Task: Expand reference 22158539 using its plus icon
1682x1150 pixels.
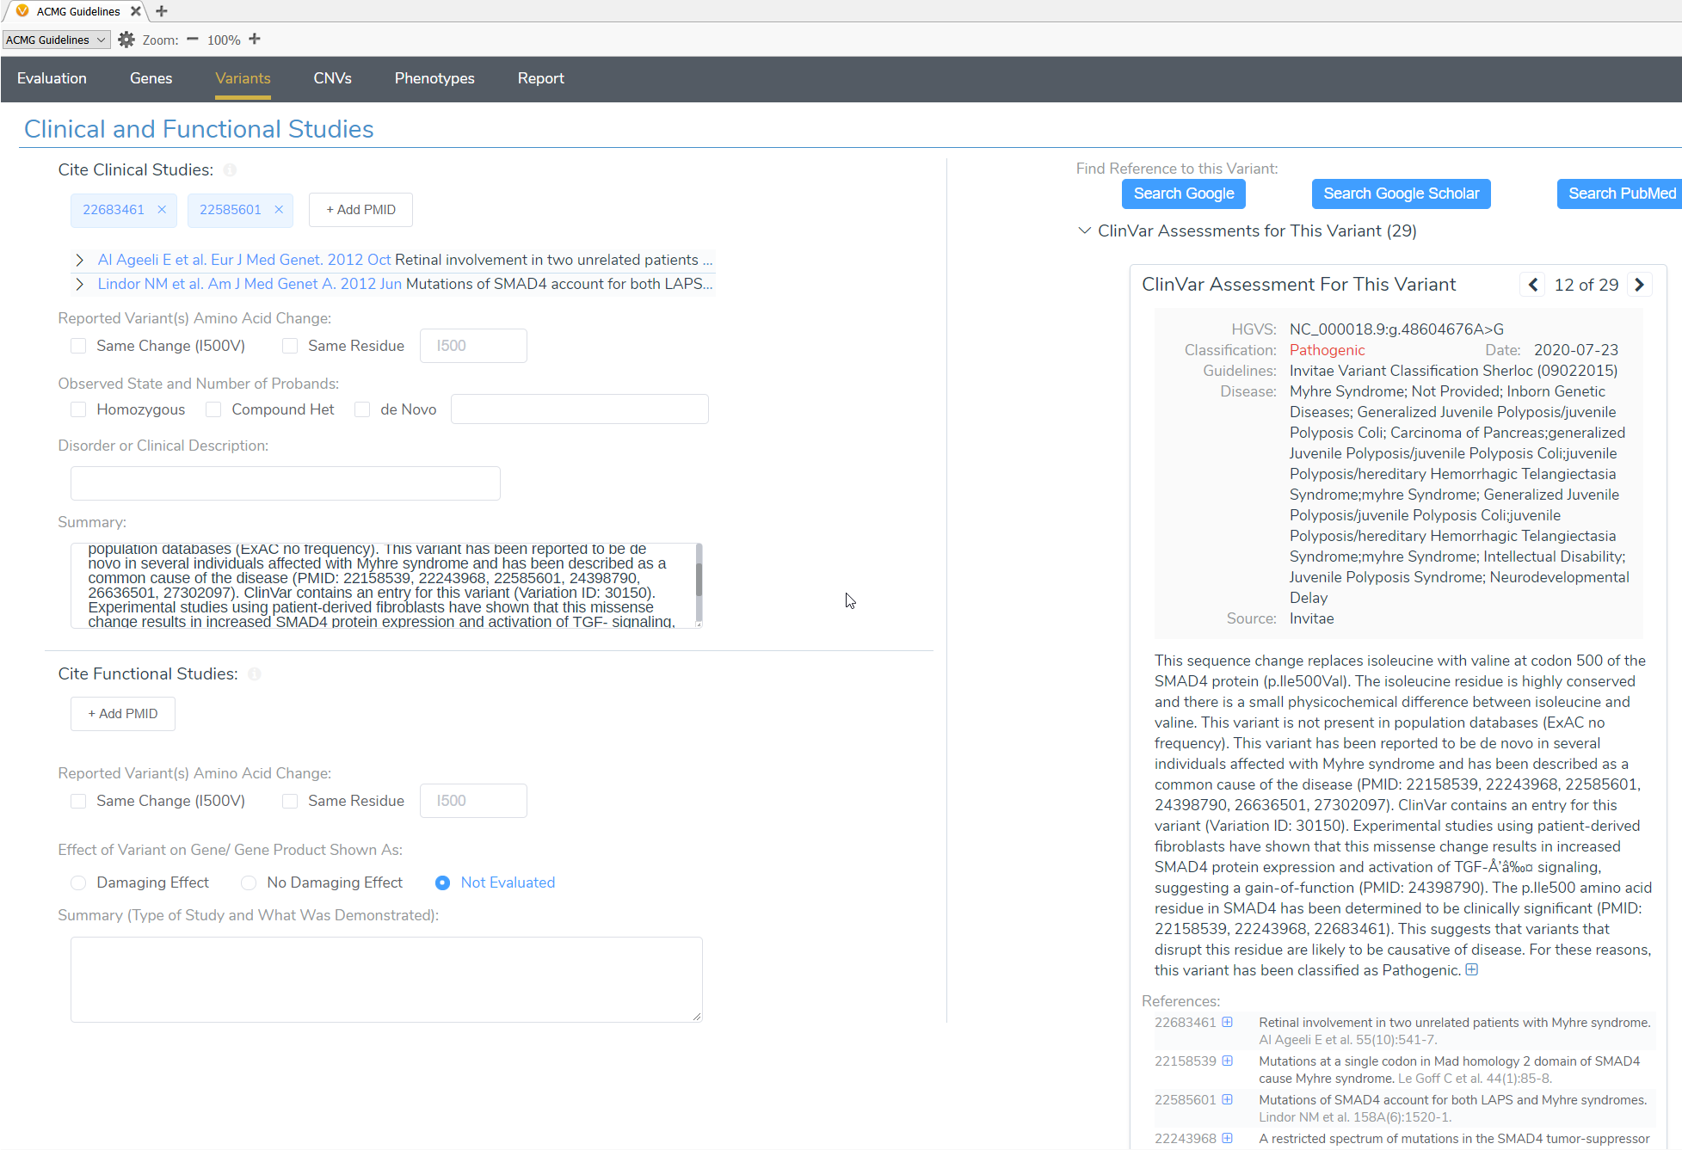Action: pos(1227,1061)
